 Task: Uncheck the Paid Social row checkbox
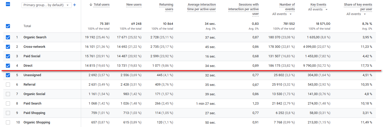(x=8, y=56)
